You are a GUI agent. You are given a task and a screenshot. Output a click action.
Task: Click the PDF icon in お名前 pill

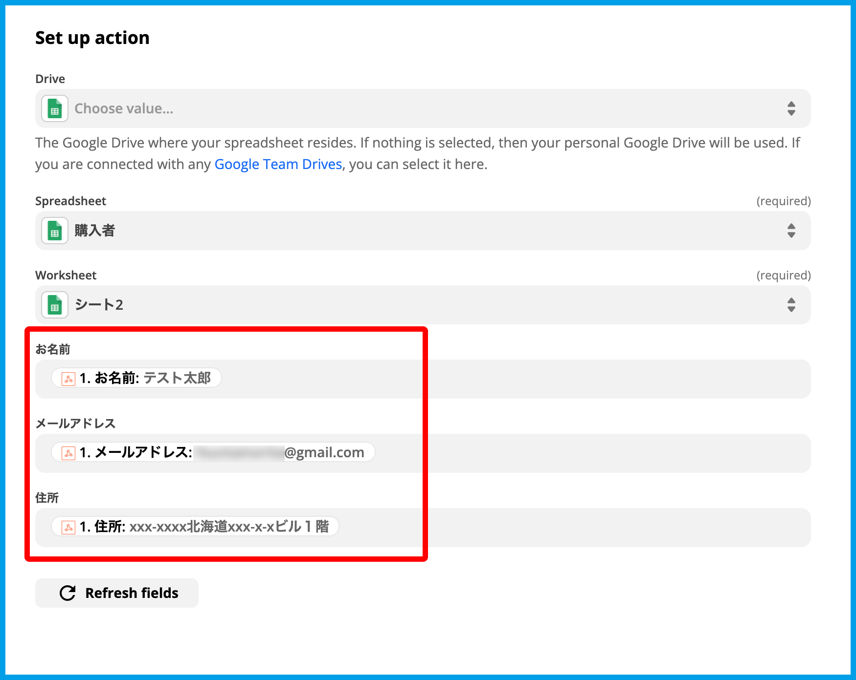[x=68, y=379]
